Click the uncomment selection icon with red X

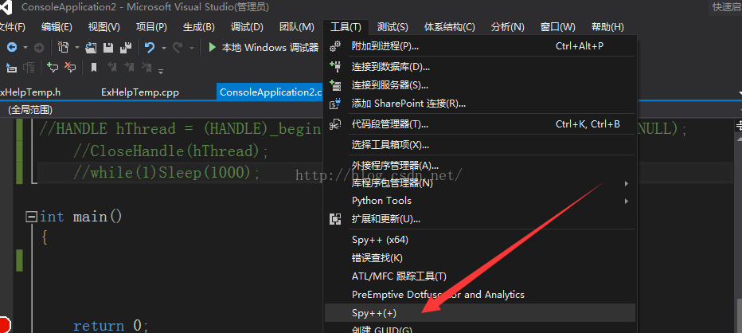70,68
